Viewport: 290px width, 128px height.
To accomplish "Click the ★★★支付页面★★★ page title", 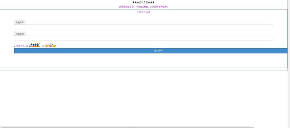I will (x=143, y=2).
